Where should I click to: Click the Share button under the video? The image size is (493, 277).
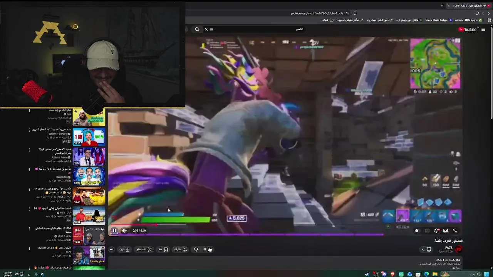(x=181, y=249)
